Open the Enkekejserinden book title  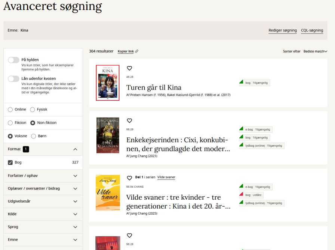click(178, 144)
